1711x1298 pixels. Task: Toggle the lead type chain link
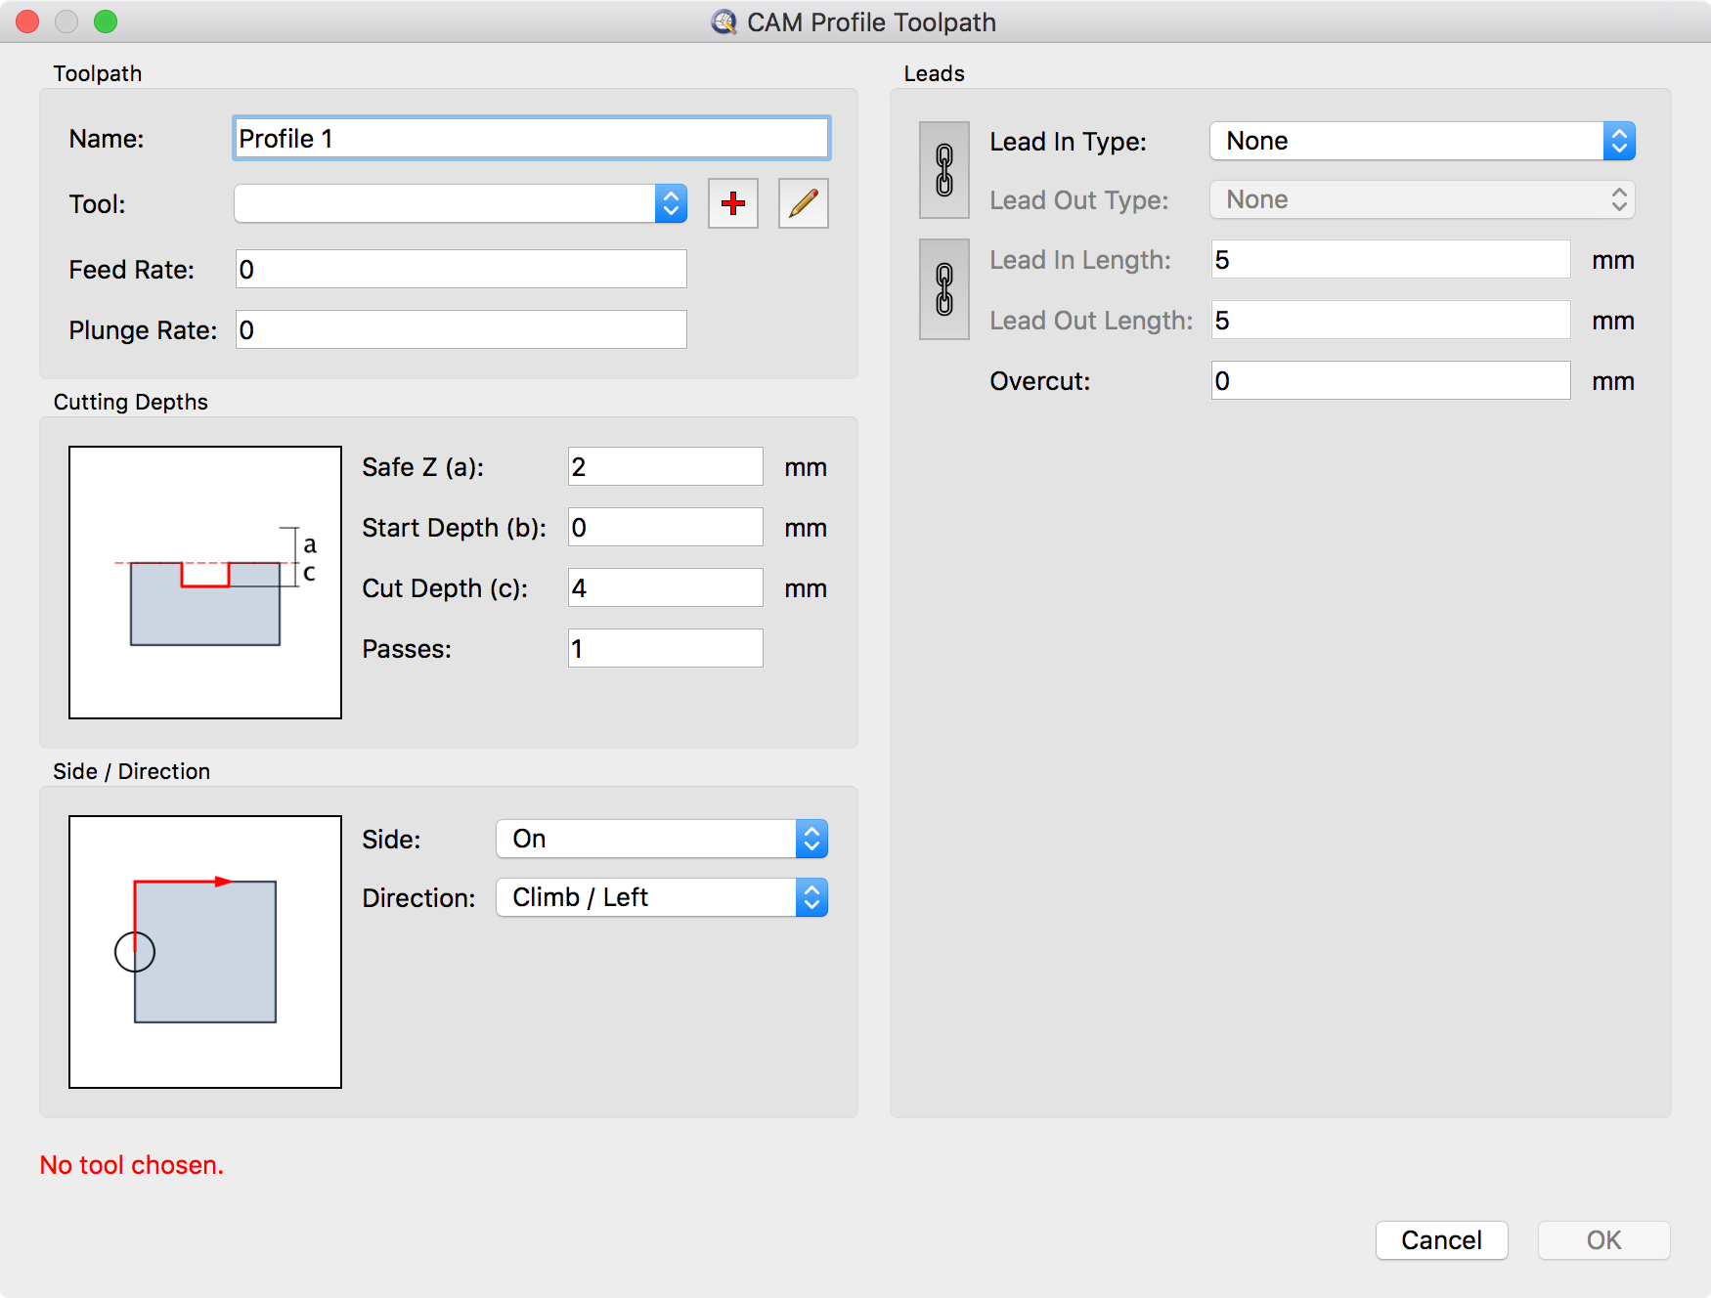[x=943, y=170]
